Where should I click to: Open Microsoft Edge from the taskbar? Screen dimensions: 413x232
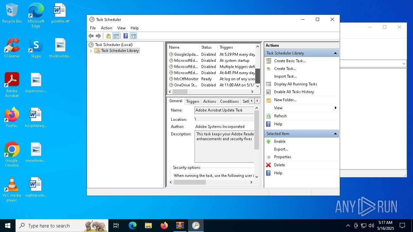(133, 226)
